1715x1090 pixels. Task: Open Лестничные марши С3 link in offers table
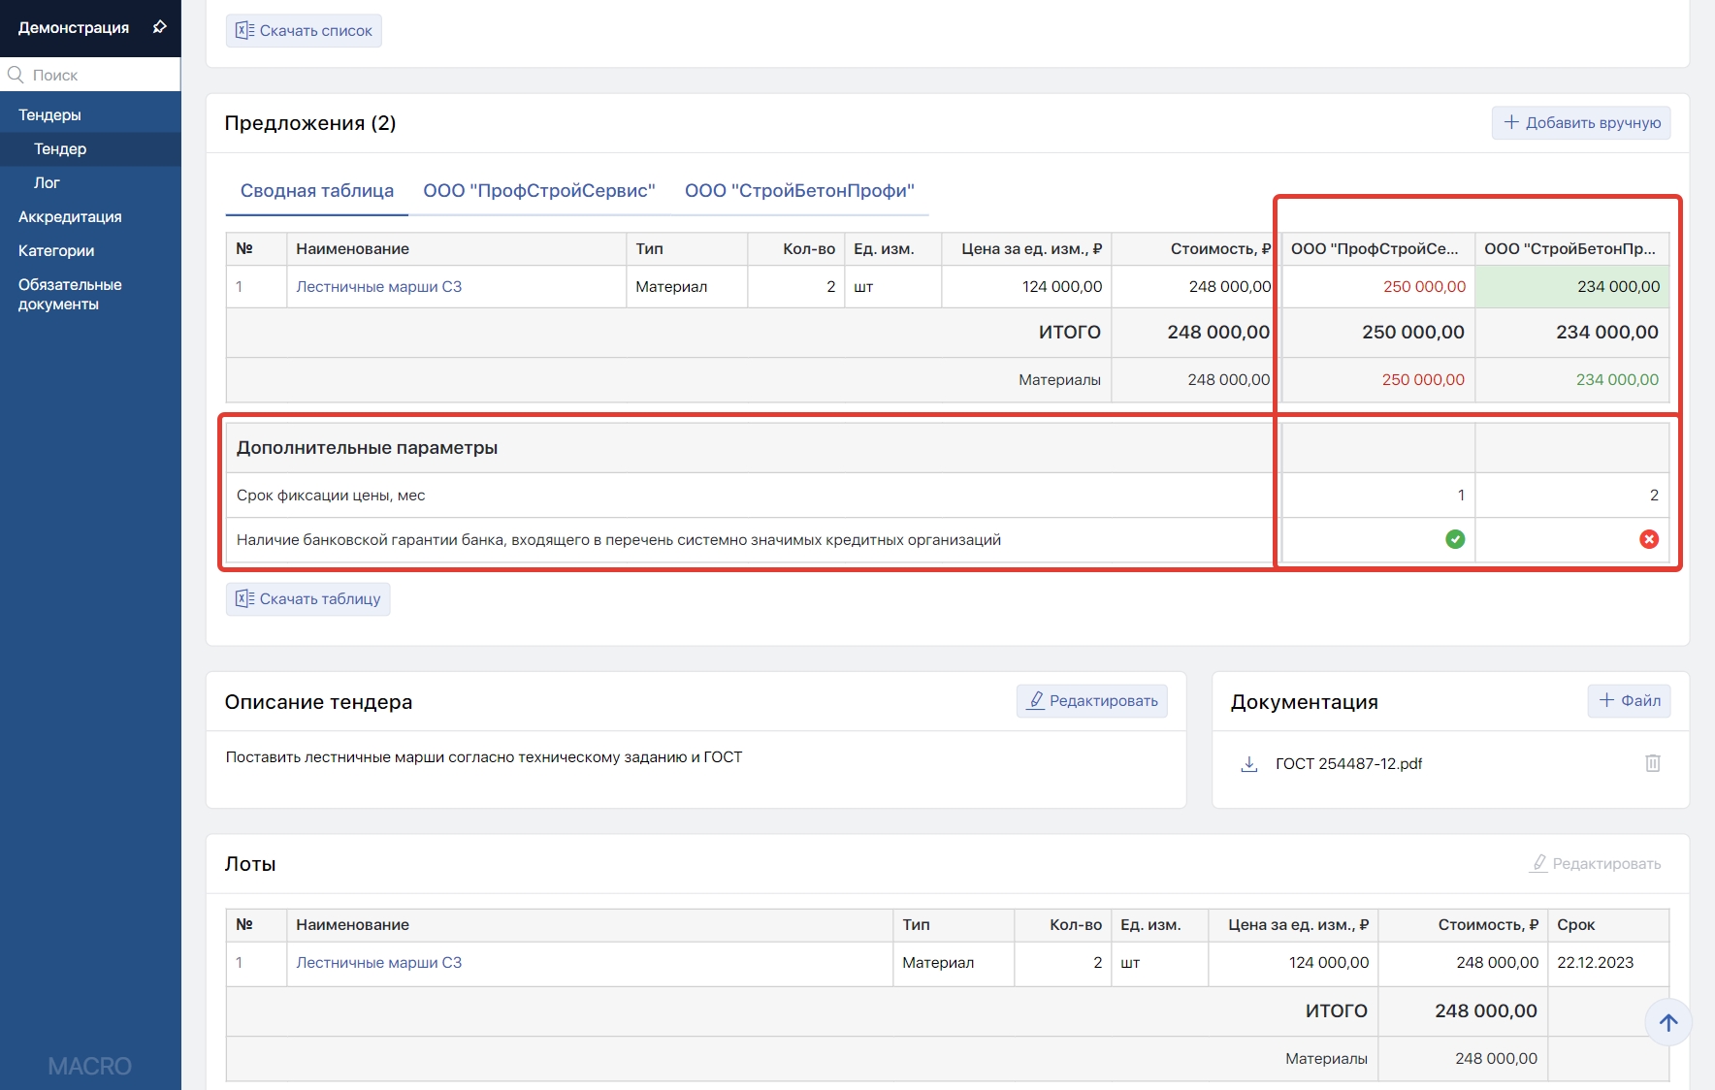(378, 287)
